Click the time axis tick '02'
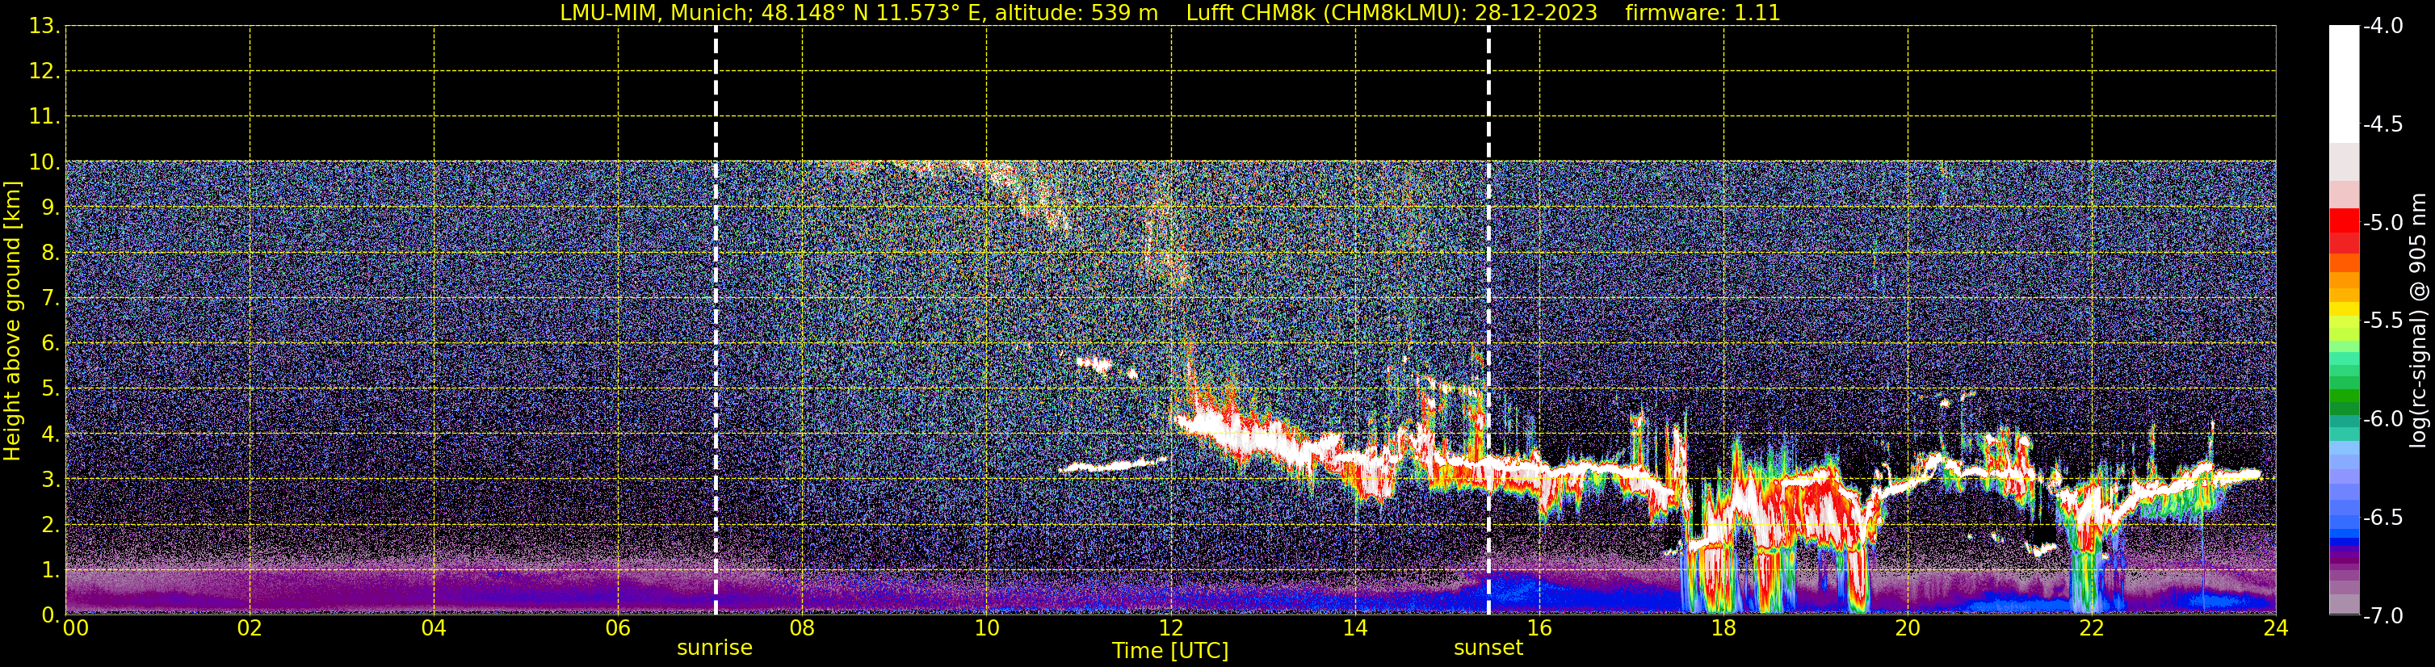Screen dimensions: 2435x667 (x=250, y=628)
